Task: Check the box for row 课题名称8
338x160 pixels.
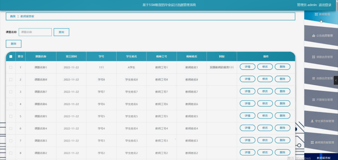Action: pyautogui.click(x=11, y=79)
